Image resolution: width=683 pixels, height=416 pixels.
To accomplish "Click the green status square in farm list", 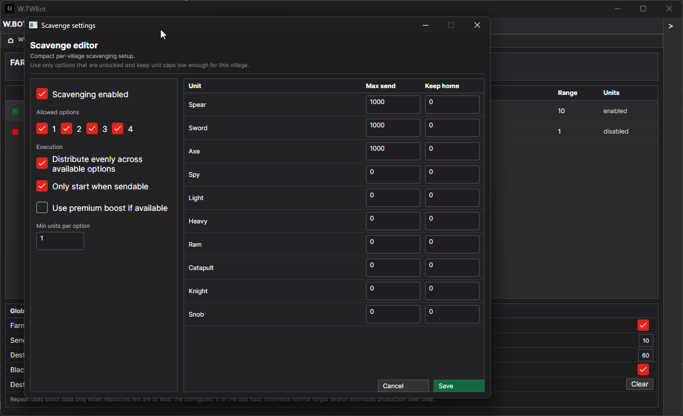I will coord(15,111).
